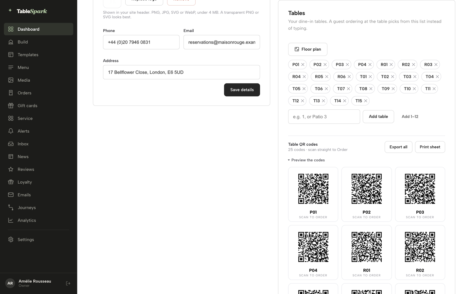
Task: Click Print sheet button
Action: point(430,147)
